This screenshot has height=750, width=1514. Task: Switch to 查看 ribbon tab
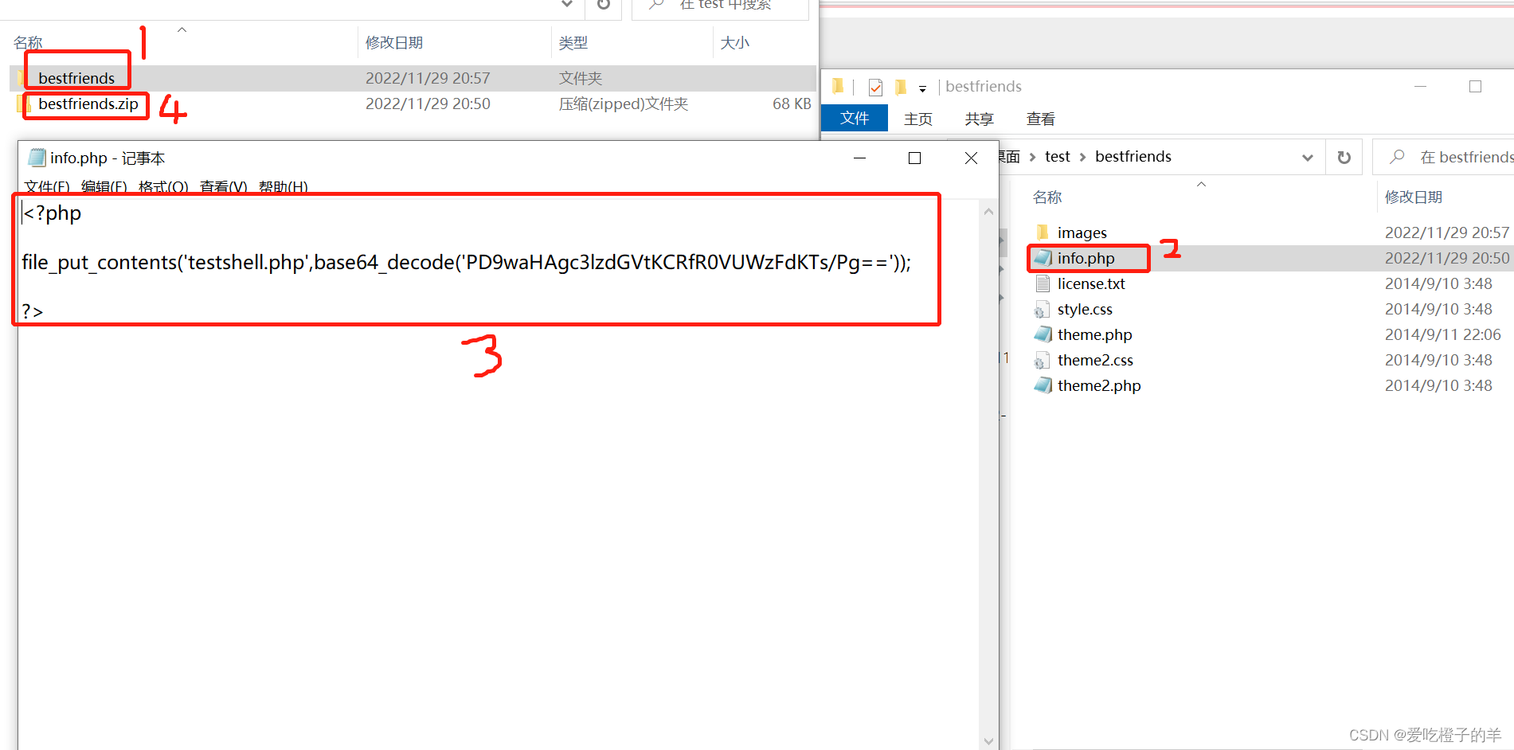click(1041, 119)
